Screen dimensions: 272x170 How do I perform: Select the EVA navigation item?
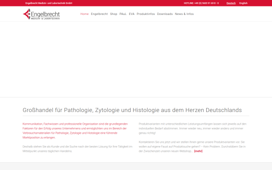tap(131, 14)
